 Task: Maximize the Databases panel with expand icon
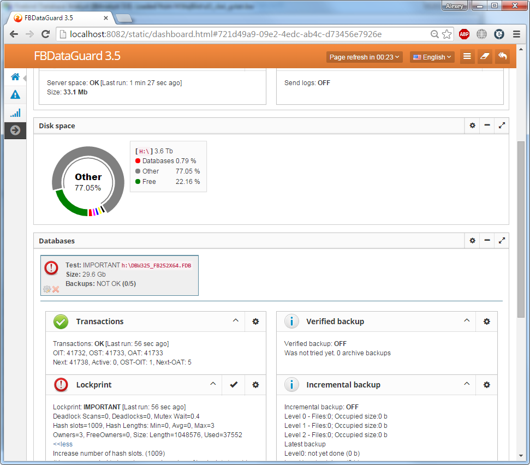[x=502, y=241]
